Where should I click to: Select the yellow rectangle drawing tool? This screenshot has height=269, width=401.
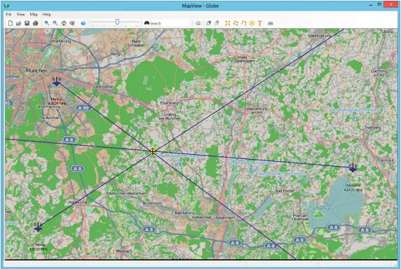point(227,23)
